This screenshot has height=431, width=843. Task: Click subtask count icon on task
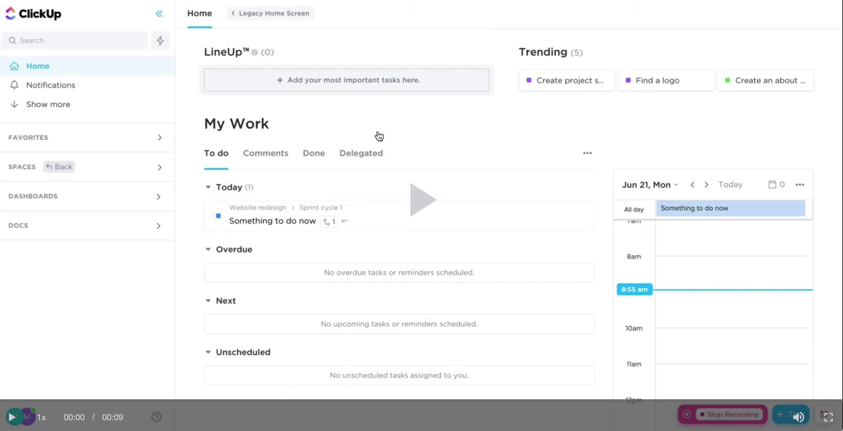[x=329, y=222]
